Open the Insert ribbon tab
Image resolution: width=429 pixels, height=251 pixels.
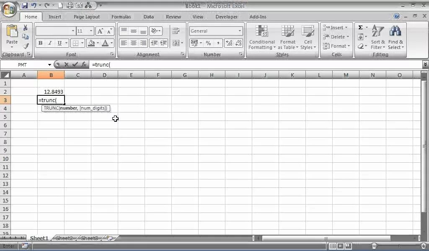click(55, 17)
